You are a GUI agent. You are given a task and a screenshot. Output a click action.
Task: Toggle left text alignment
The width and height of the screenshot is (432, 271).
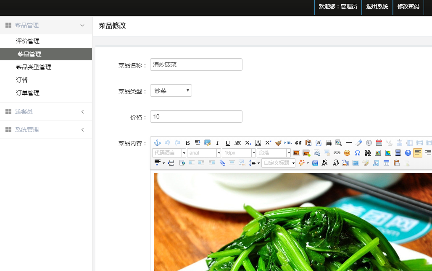point(418,153)
